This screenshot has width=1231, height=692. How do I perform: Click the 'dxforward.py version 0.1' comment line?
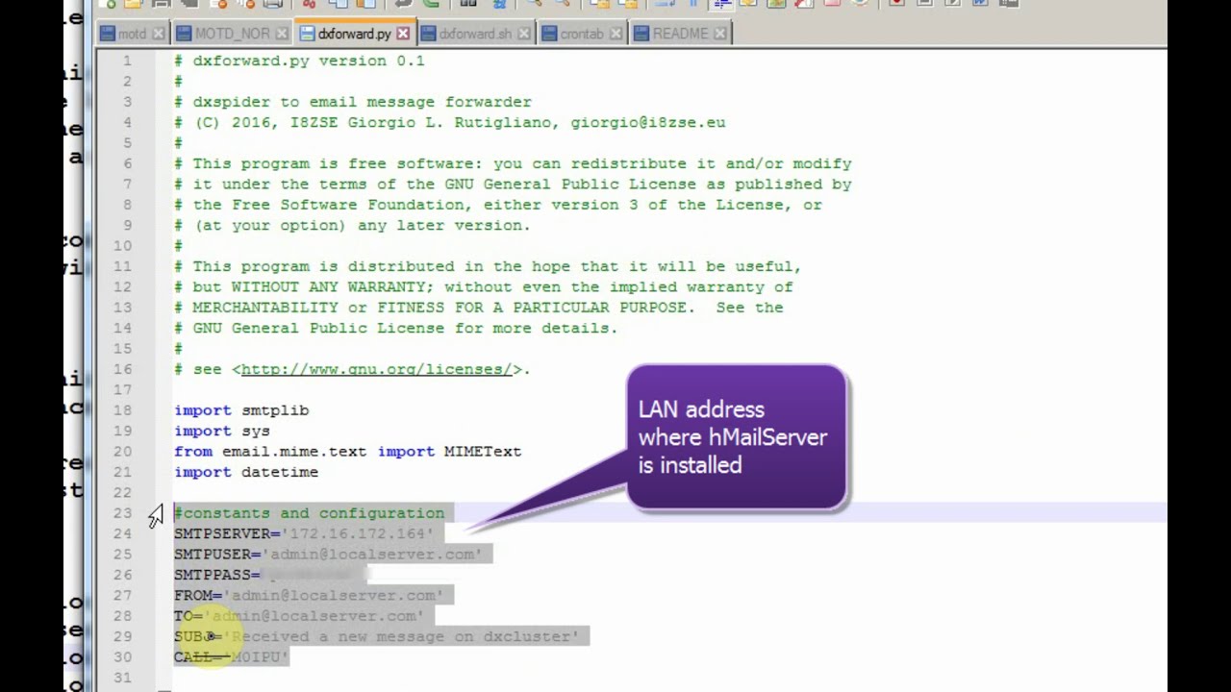(x=299, y=61)
